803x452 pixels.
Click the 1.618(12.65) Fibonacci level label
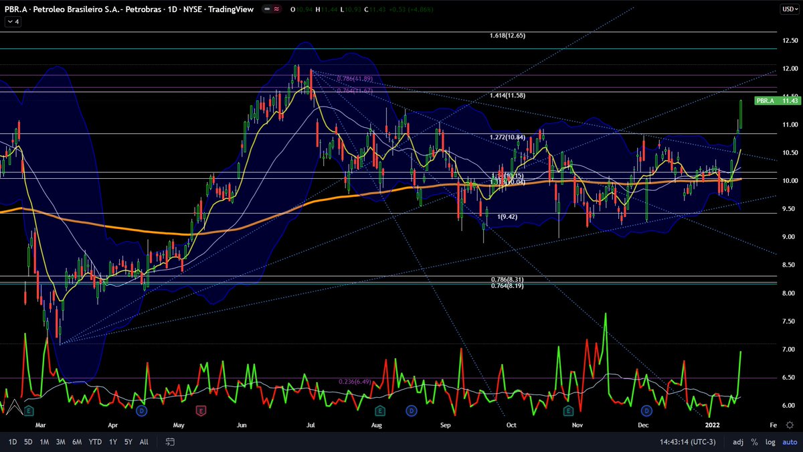tap(507, 35)
